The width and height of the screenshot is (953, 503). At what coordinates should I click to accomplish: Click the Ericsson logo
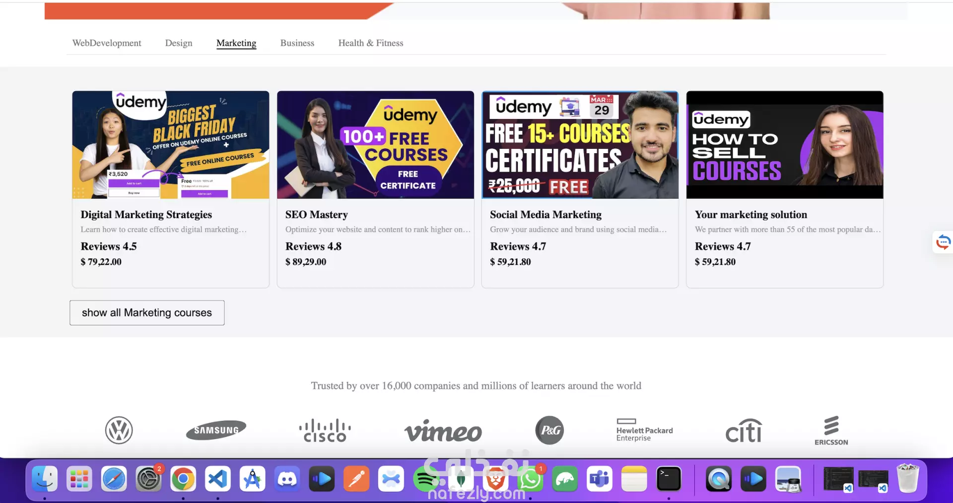(831, 431)
